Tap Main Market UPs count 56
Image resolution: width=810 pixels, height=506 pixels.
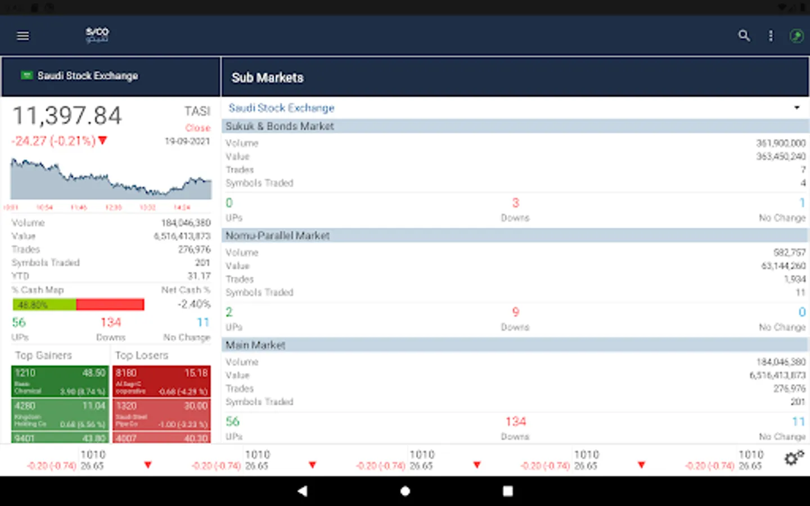pos(232,421)
